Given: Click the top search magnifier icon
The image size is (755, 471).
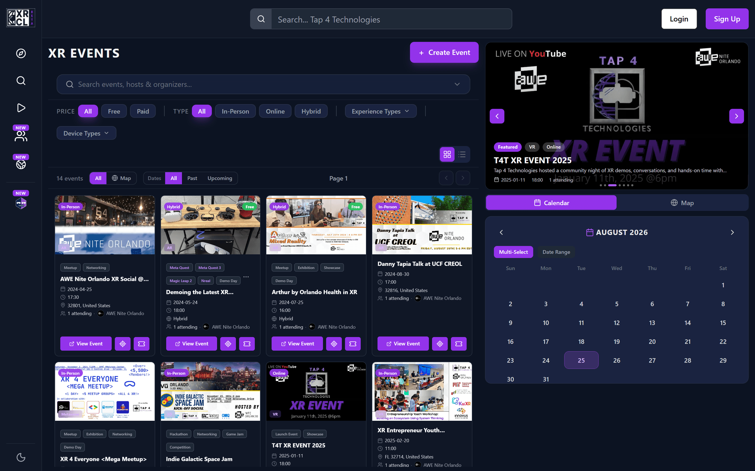Looking at the screenshot, I should point(261,19).
